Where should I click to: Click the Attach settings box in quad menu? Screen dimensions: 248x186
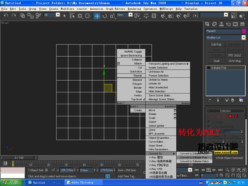pos(119,64)
